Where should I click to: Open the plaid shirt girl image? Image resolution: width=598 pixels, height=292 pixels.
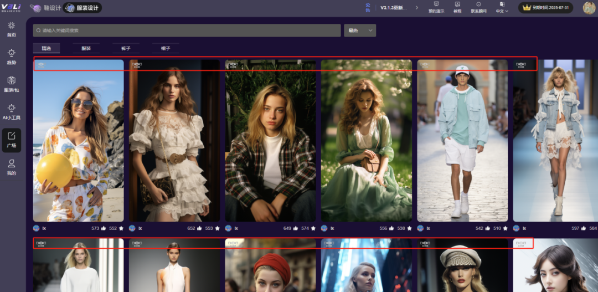(270, 141)
